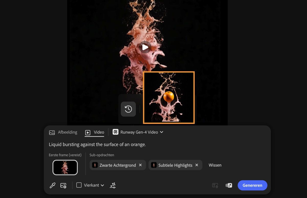Click the Eerste frame thumbnail
This screenshot has height=198, width=307.
pyautogui.click(x=65, y=168)
